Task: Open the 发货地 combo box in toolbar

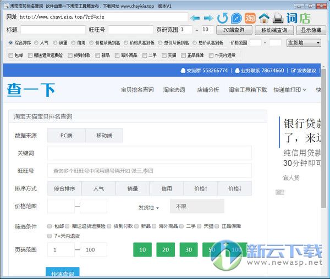Action: click(304, 43)
